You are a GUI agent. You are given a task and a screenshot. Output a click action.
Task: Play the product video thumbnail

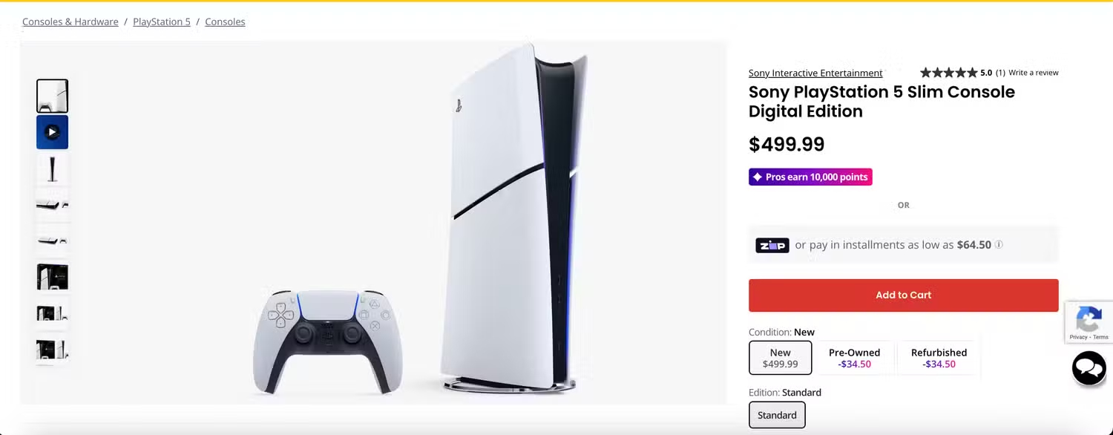tap(52, 132)
